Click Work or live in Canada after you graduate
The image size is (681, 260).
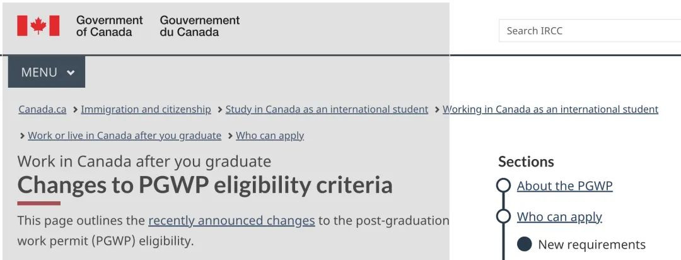(125, 136)
